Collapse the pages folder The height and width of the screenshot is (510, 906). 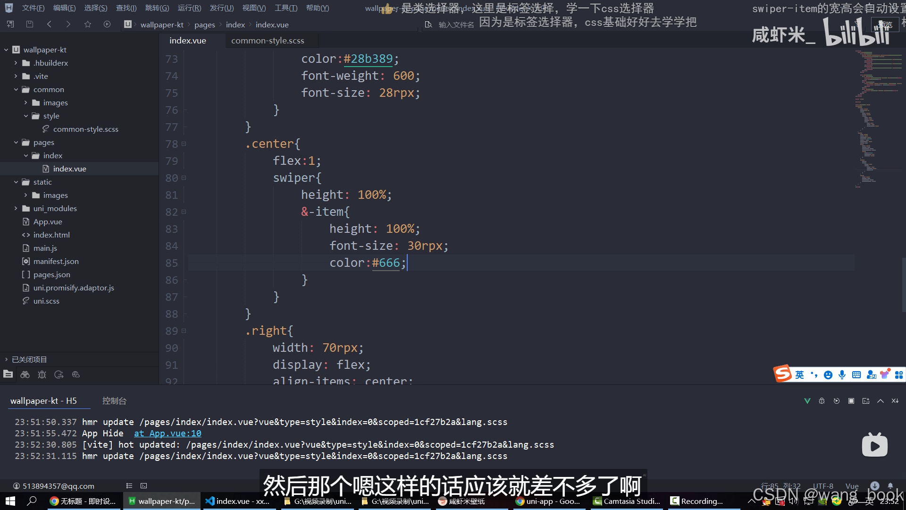[16, 142]
